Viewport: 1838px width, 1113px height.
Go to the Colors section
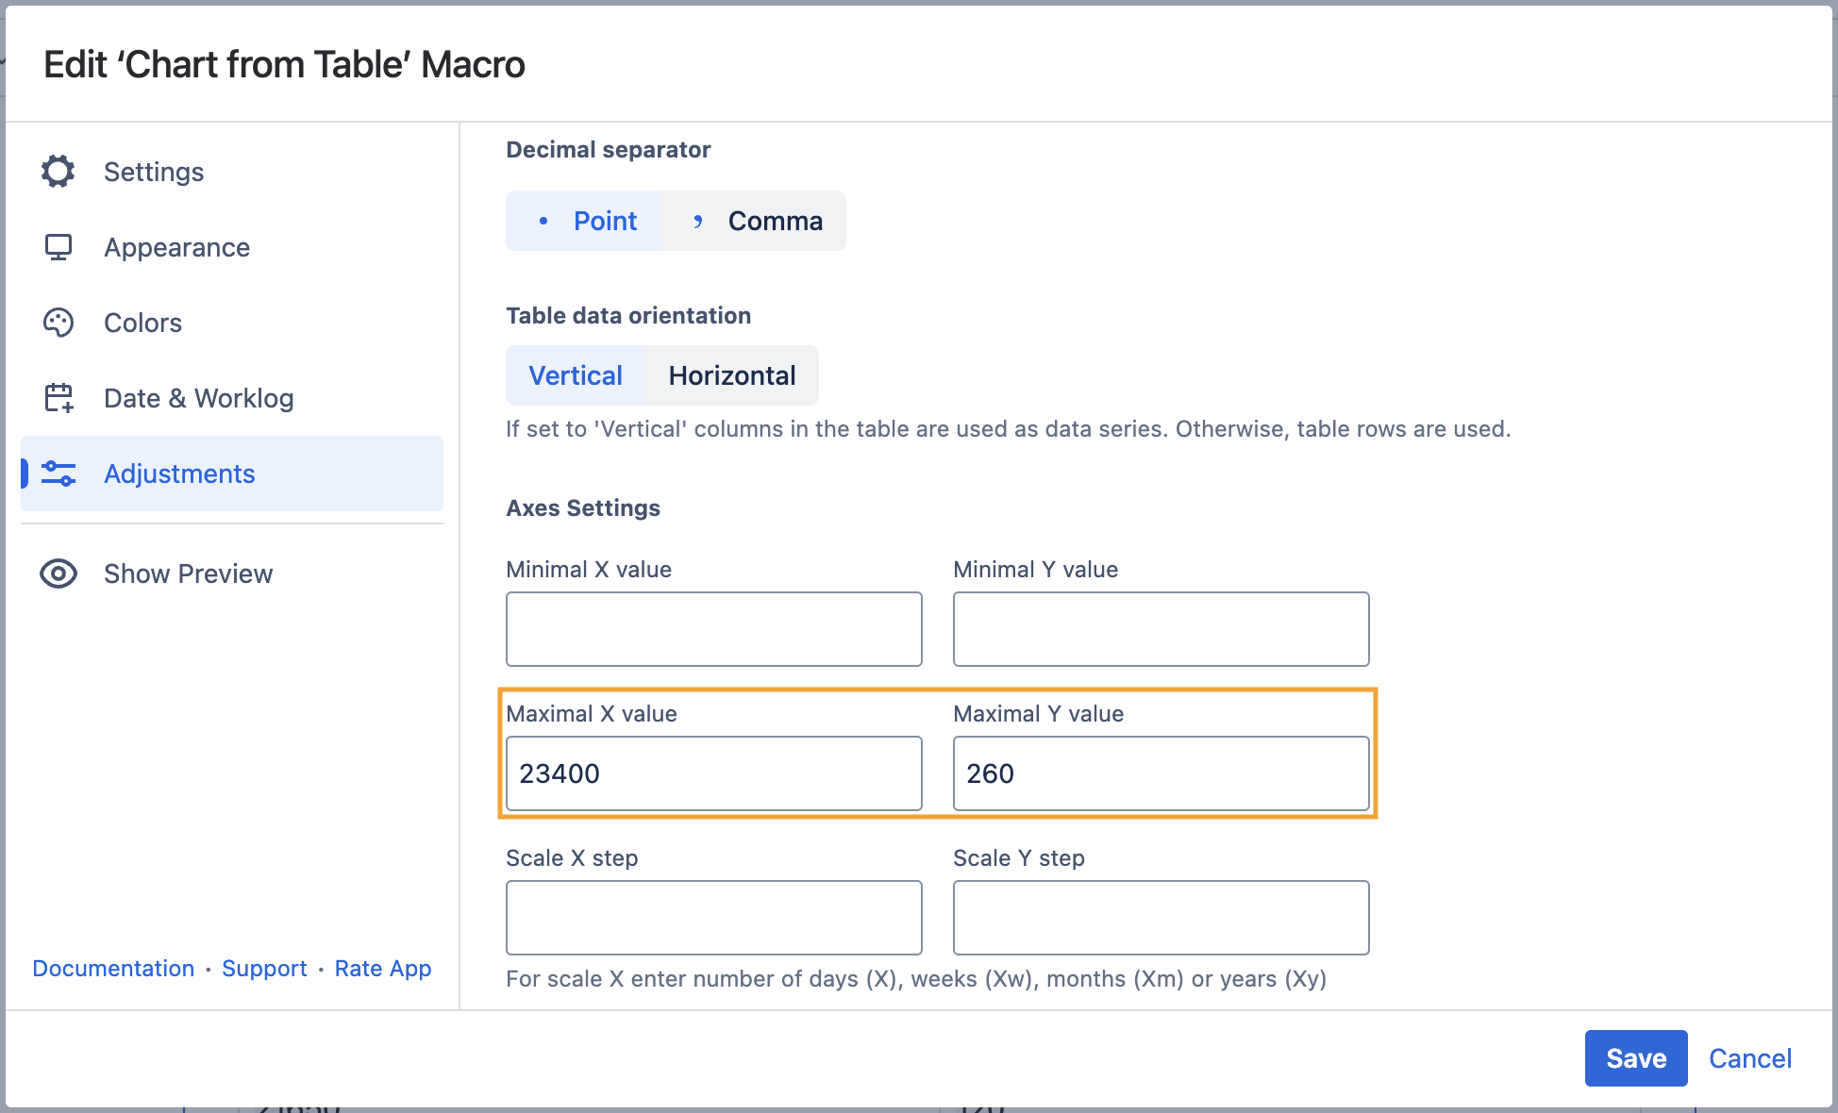click(142, 323)
